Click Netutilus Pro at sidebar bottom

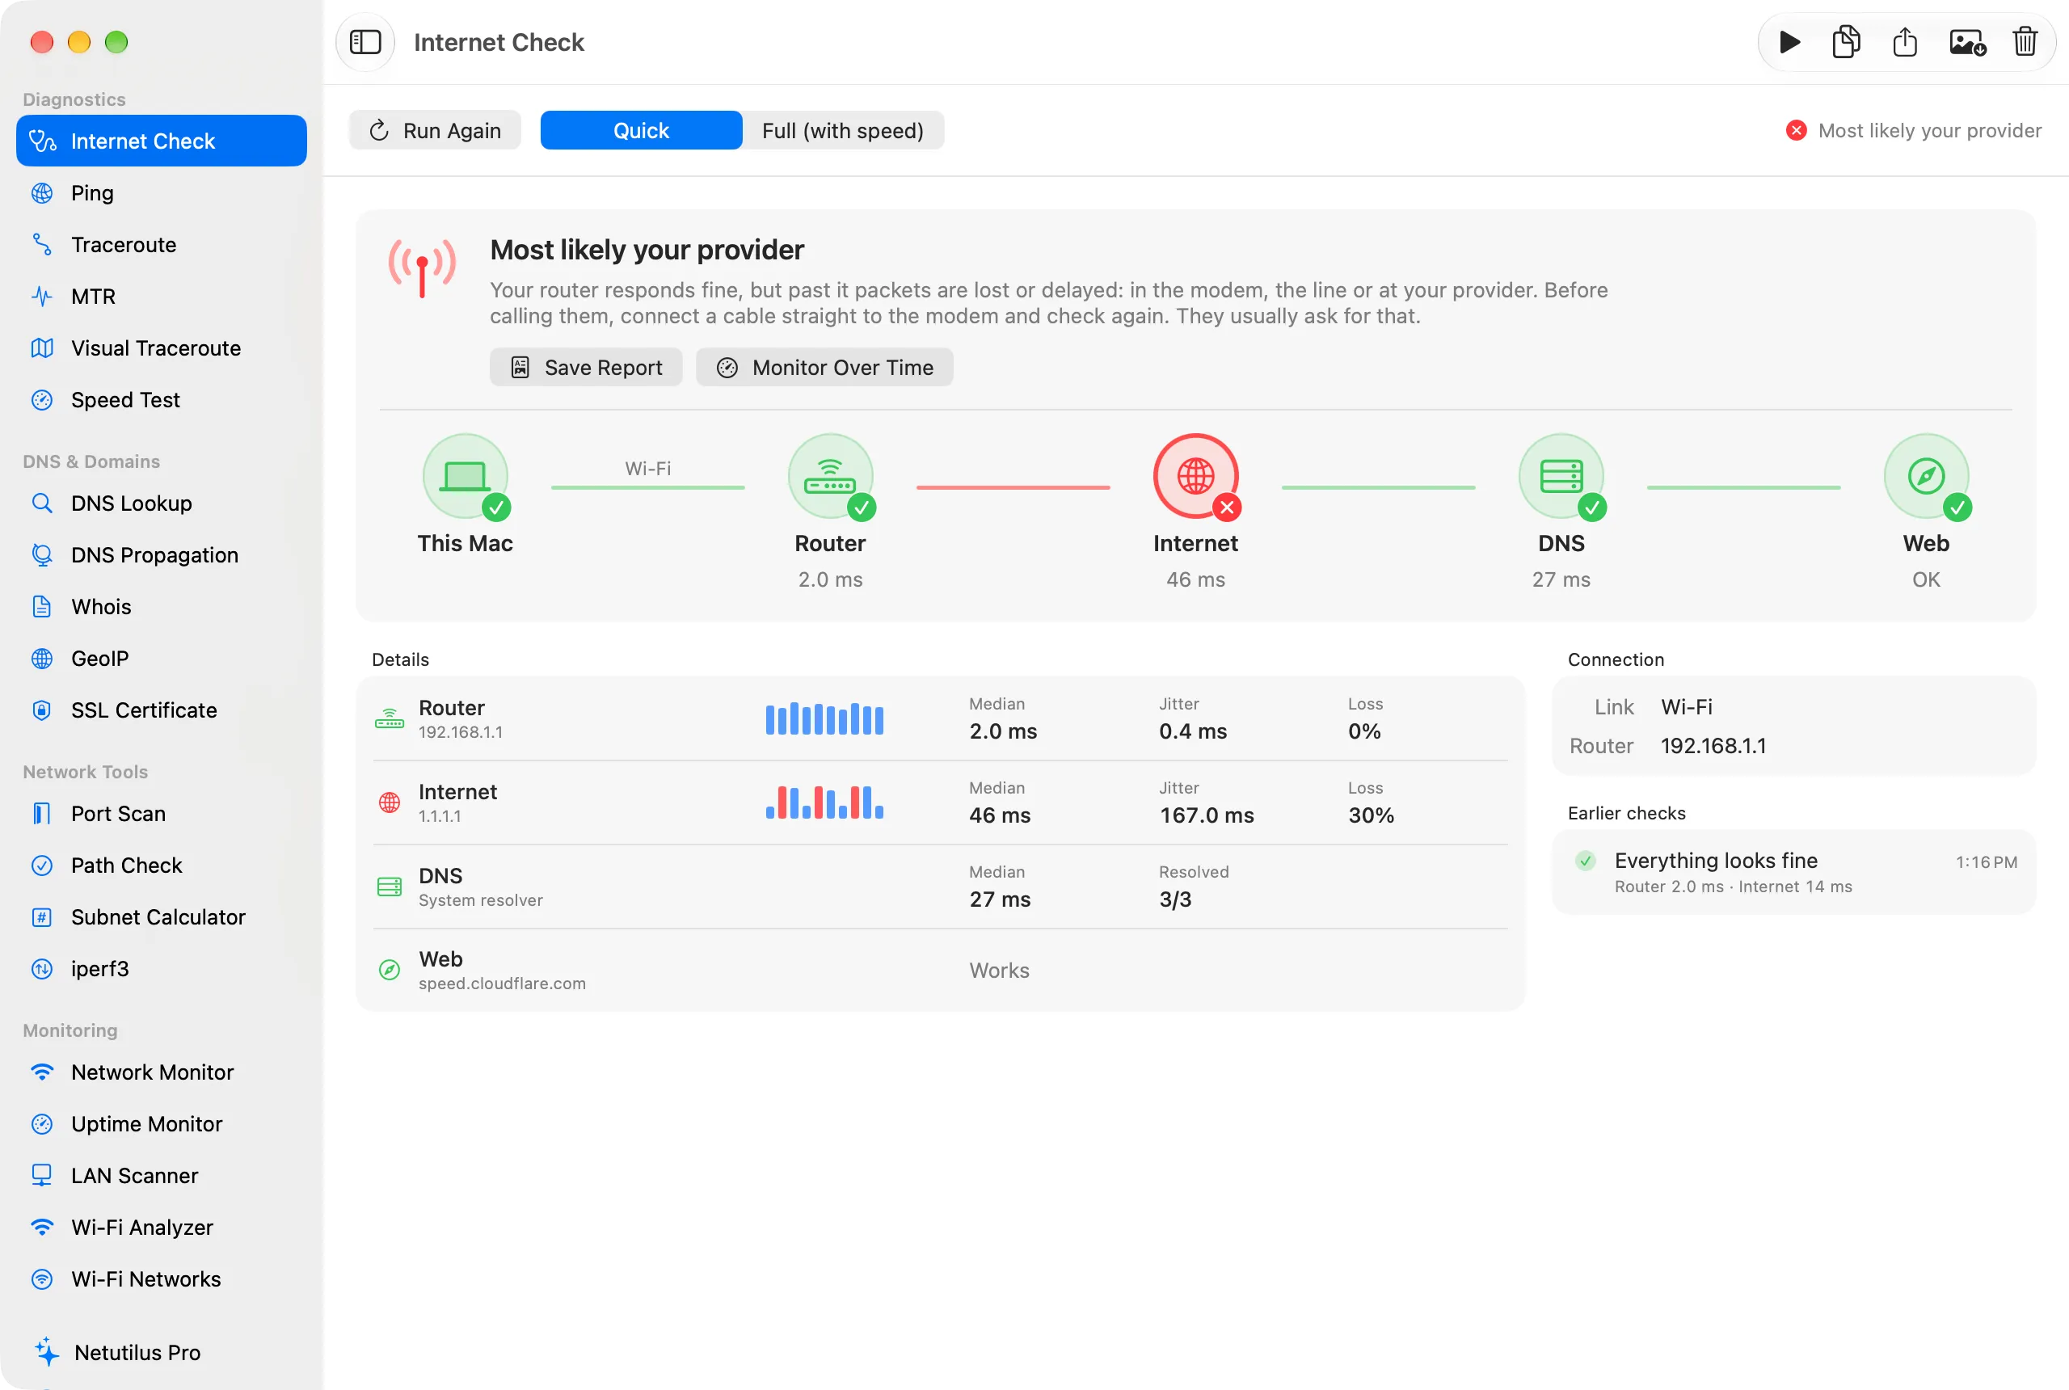point(162,1352)
